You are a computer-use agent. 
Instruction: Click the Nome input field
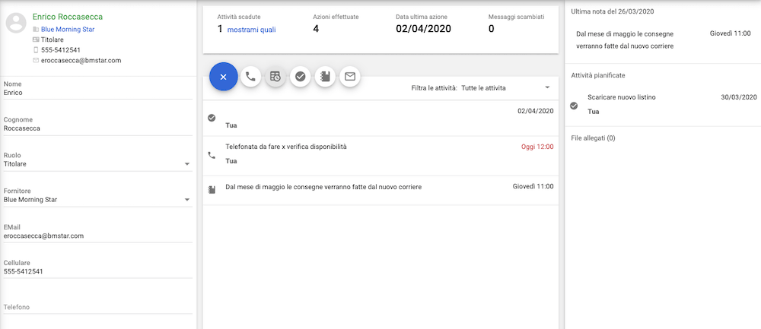point(97,93)
